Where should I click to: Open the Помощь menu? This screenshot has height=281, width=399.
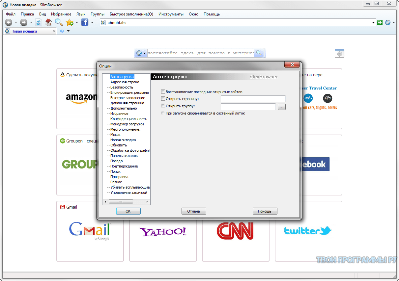click(212, 14)
